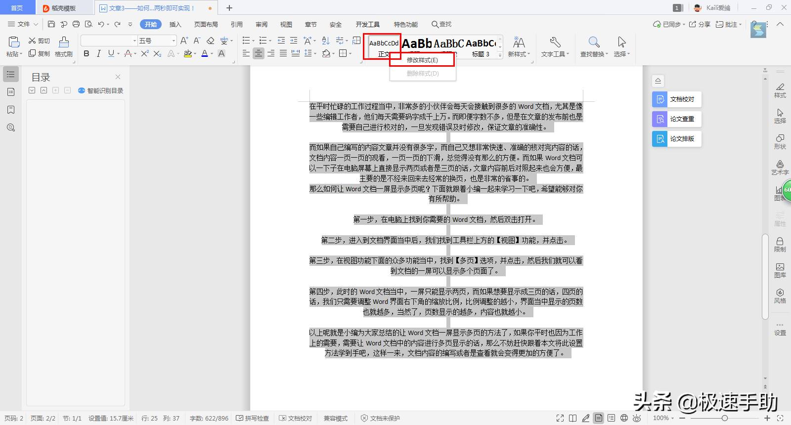The width and height of the screenshot is (791, 425).
Task: Click increase indent icon
Action: tap(294, 41)
